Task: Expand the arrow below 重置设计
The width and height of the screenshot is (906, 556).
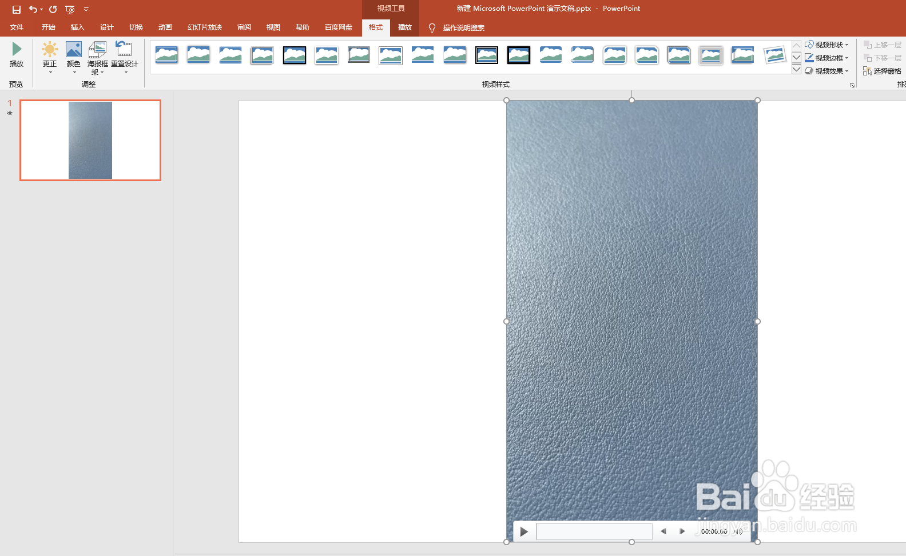Action: pos(125,73)
